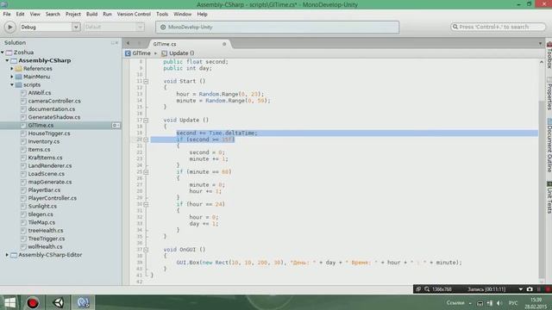The width and height of the screenshot is (552, 310).
Task: Open the Debug configuration dropdown
Action: point(76,27)
